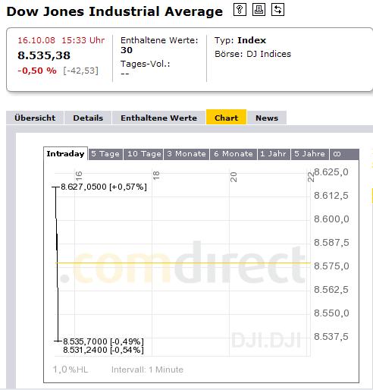
Task: Click the date 16.10.08
Action: tap(36, 40)
